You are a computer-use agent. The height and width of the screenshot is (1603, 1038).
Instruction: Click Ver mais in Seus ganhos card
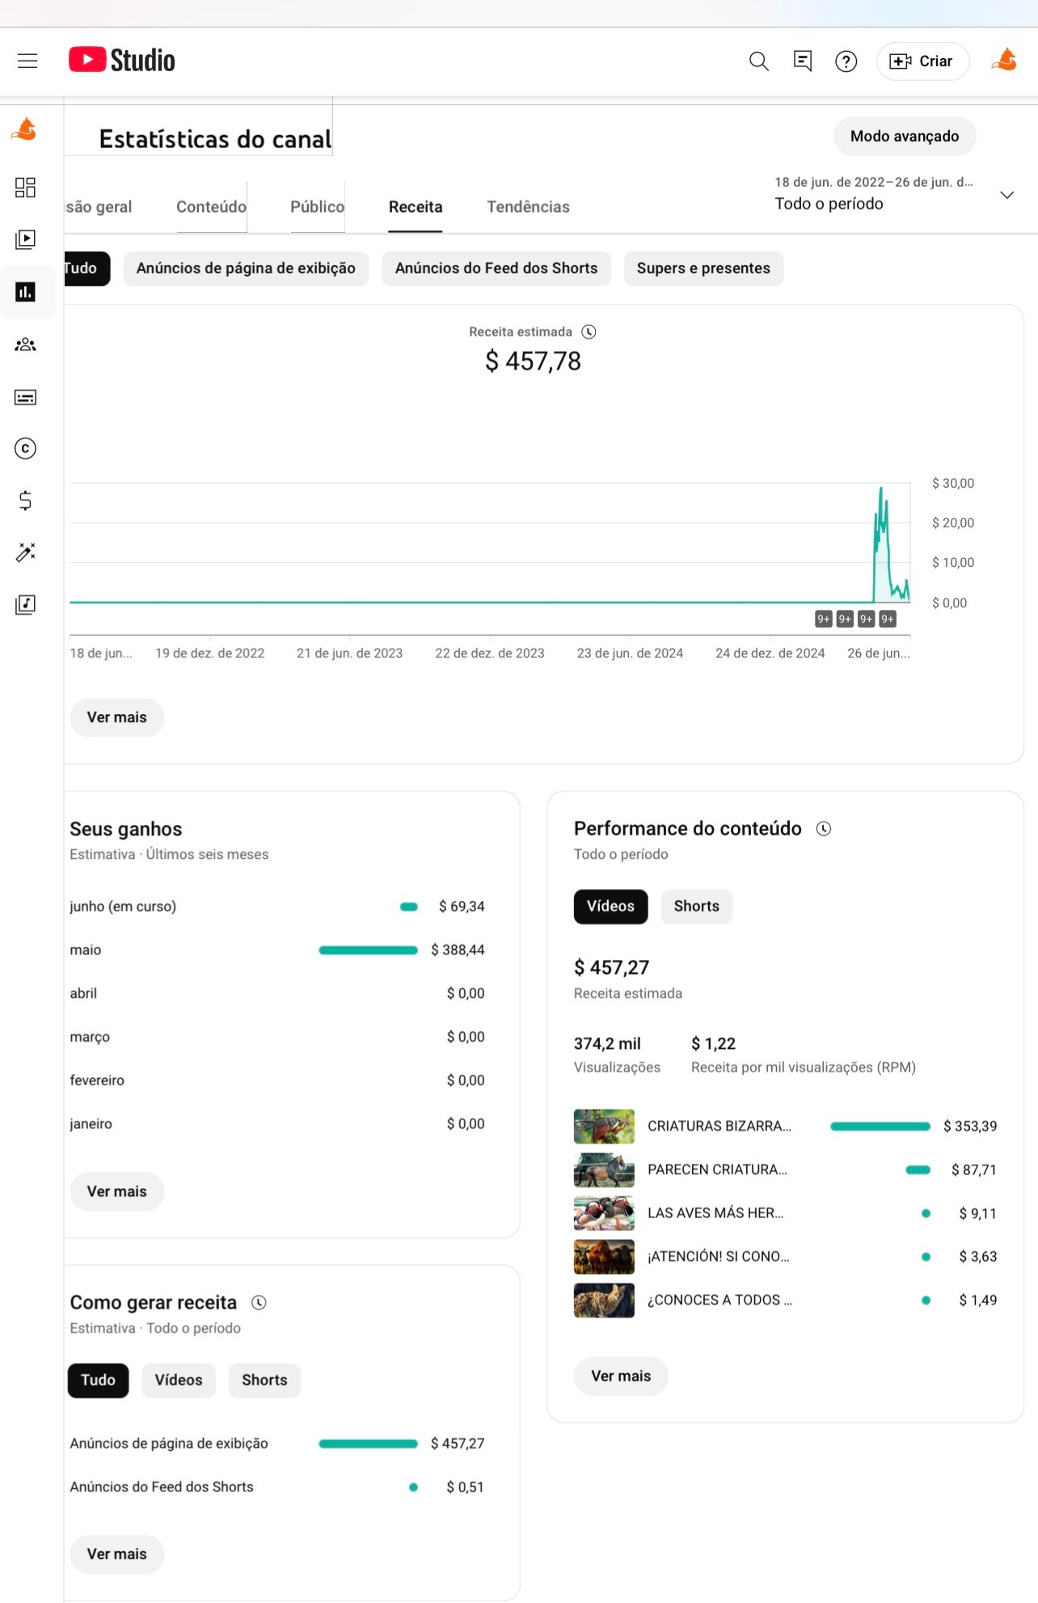click(117, 1191)
